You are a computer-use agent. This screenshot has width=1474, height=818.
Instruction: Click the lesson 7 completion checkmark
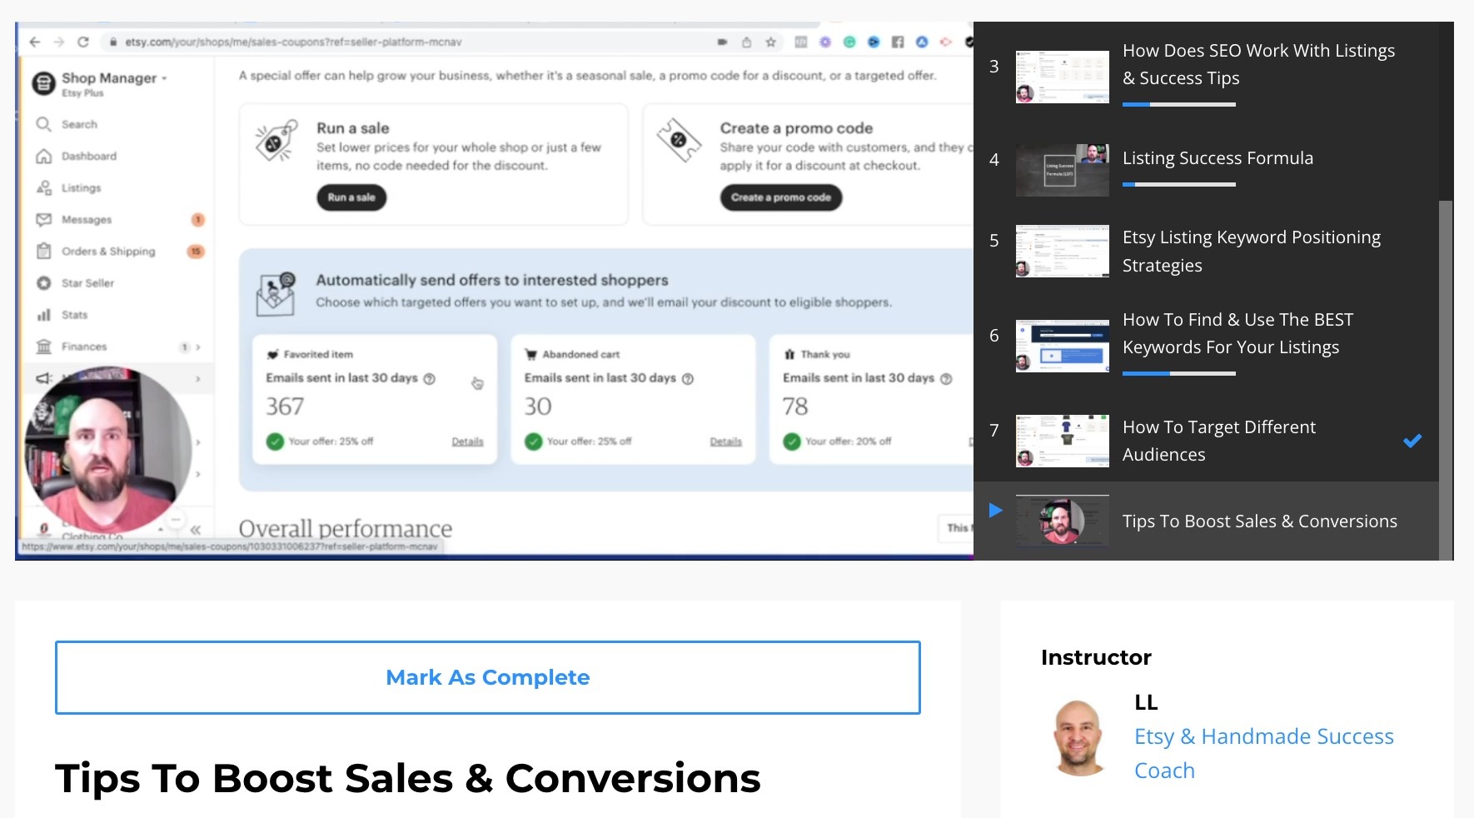pos(1412,441)
